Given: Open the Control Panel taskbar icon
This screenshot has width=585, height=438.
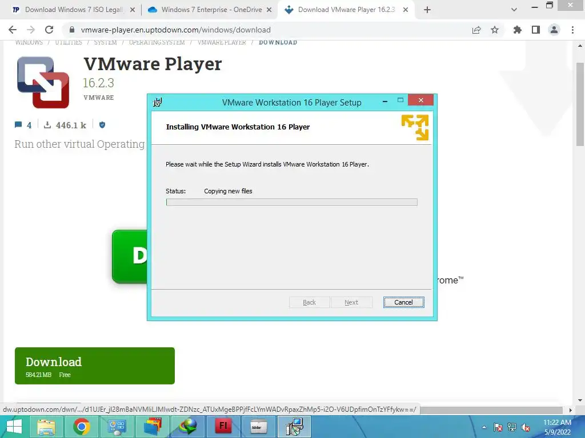Looking at the screenshot, I should click(x=117, y=427).
